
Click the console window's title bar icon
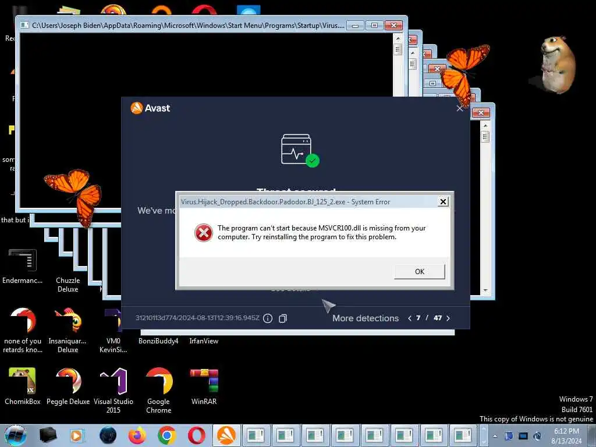tap(24, 25)
